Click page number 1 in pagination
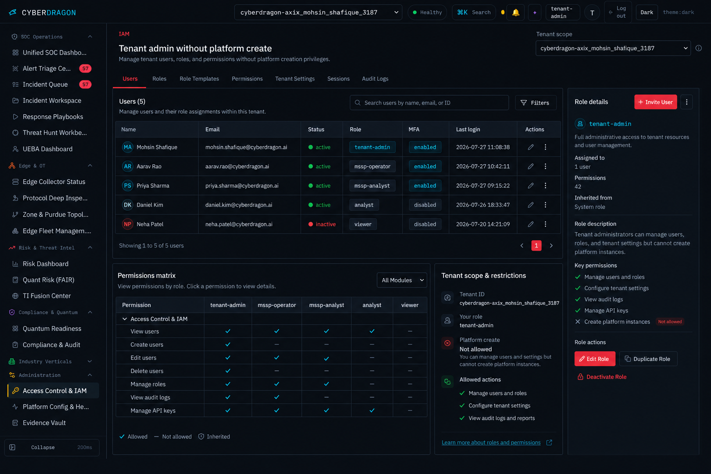 pos(536,246)
